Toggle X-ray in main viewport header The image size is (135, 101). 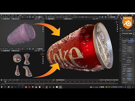pos(109,17)
